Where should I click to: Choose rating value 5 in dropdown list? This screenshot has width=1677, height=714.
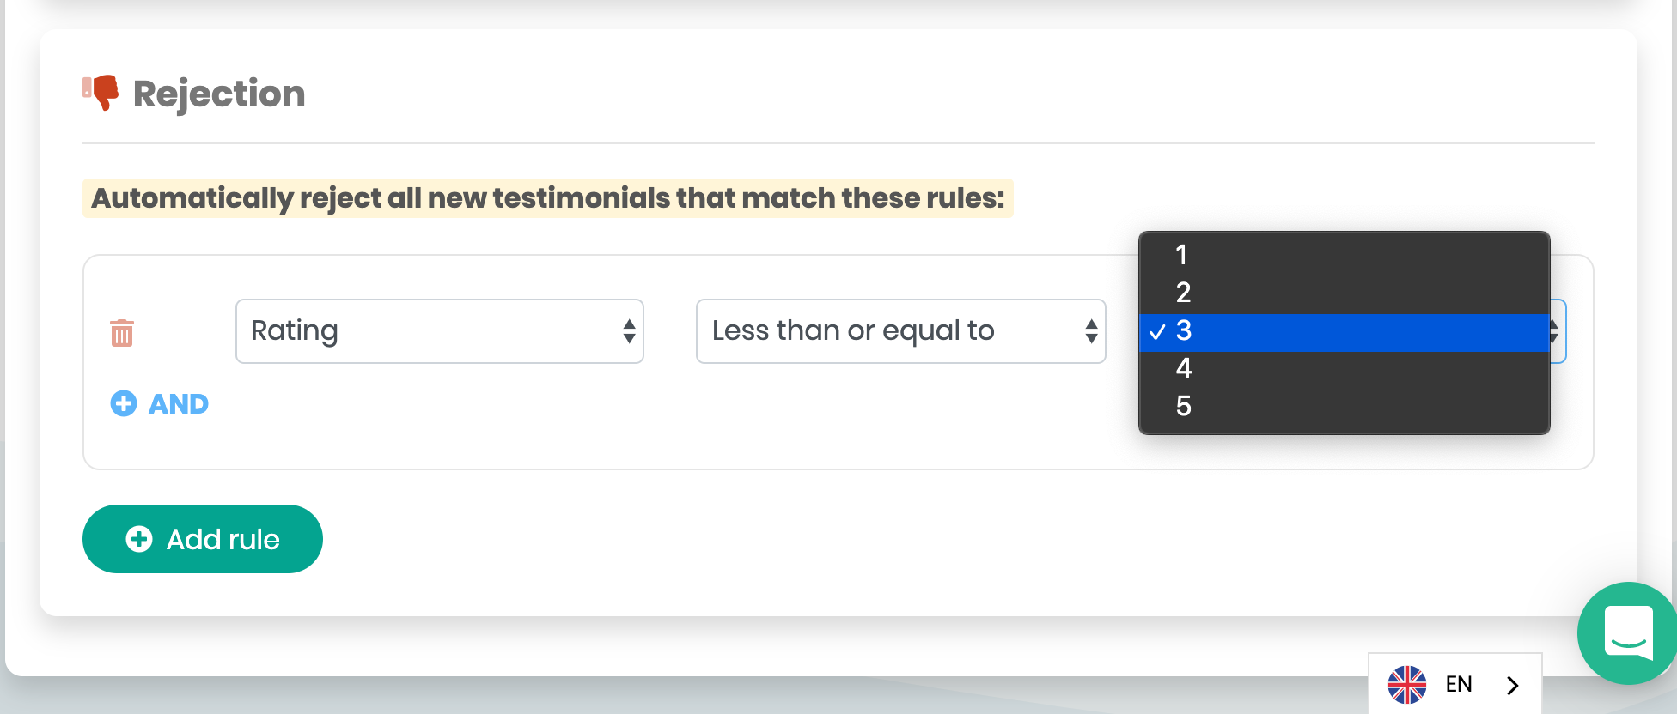(1183, 406)
